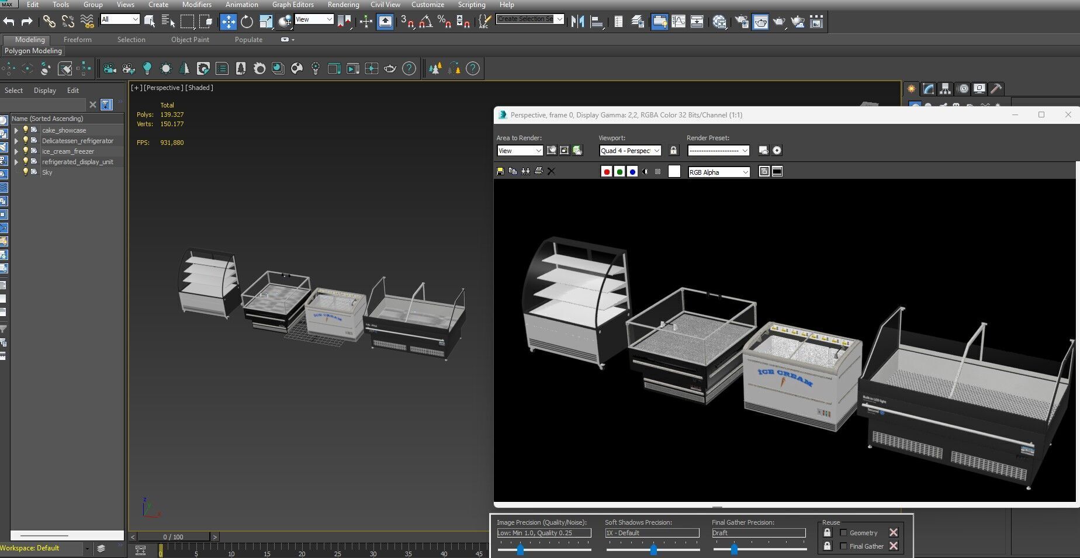Screen dimensions: 1080x558
Task: Toggle green channel in render window
Action: click(x=619, y=172)
